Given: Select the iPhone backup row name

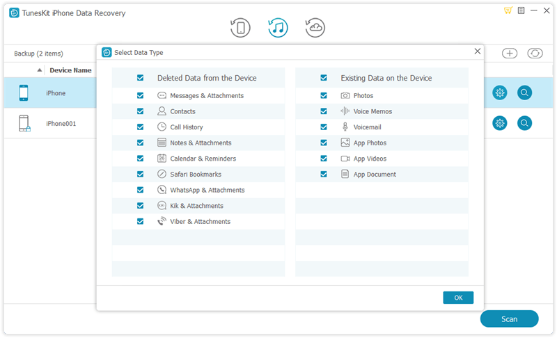Looking at the screenshot, I should pos(56,93).
